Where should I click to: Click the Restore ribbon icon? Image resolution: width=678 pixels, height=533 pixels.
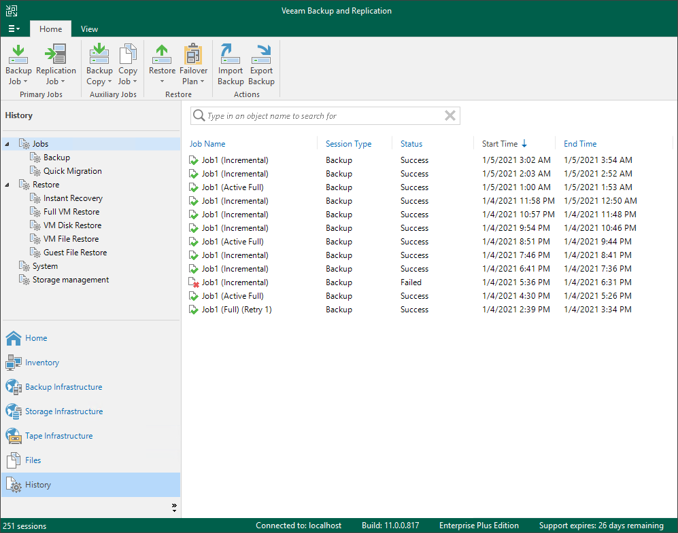[162, 65]
